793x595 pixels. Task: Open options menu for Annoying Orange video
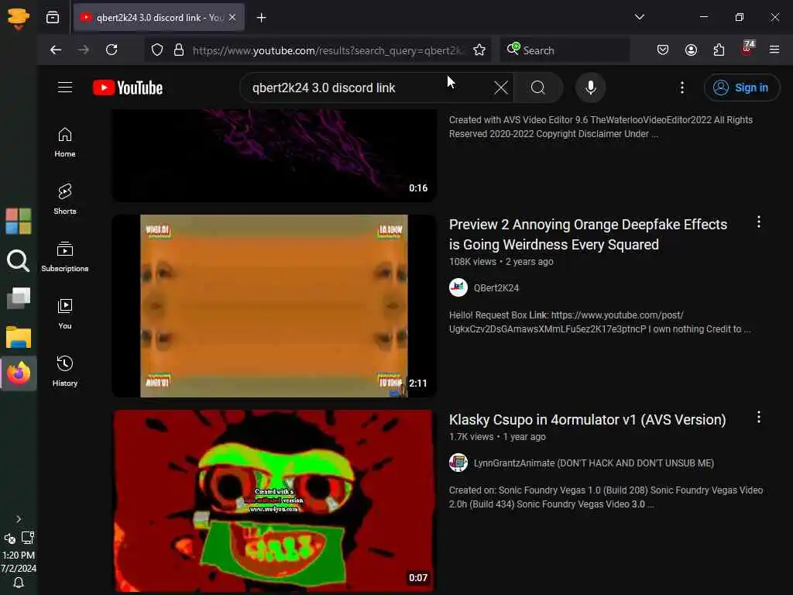759,222
